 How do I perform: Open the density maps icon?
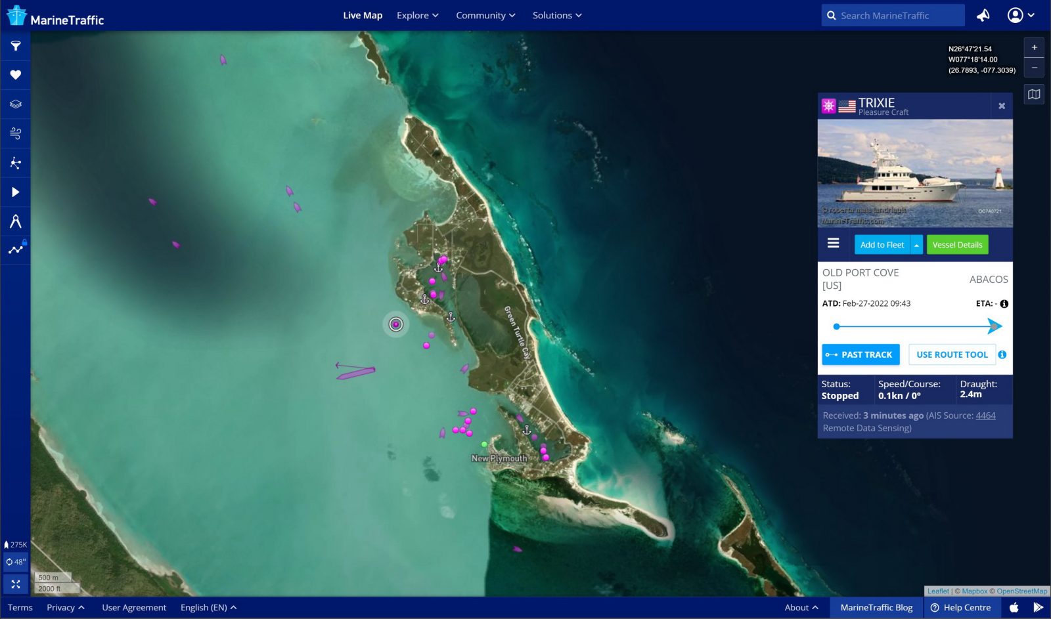16,163
